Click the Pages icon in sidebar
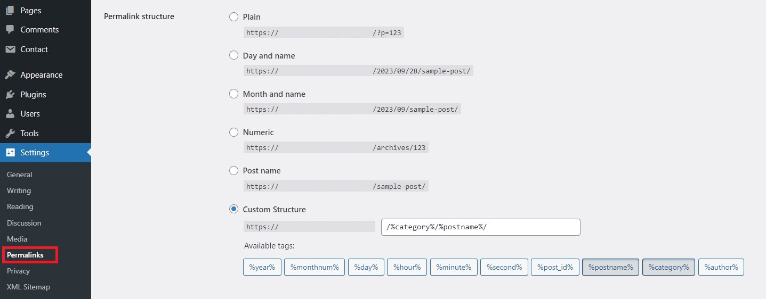The height and width of the screenshot is (299, 766). (x=10, y=10)
